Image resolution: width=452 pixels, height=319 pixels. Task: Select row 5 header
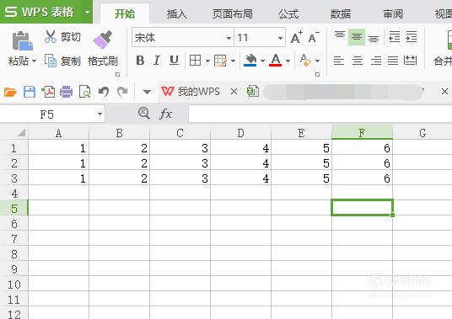pos(14,208)
